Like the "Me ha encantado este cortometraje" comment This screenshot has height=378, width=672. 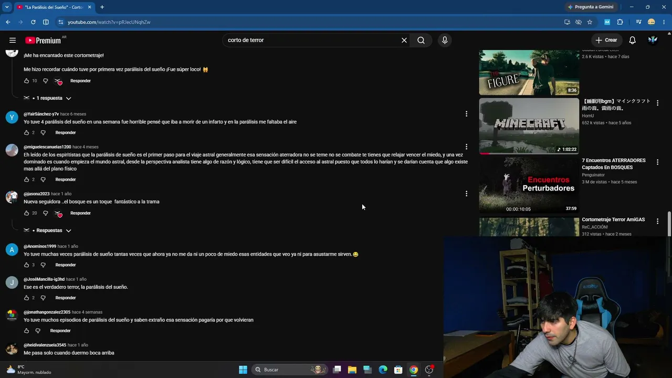point(26,81)
